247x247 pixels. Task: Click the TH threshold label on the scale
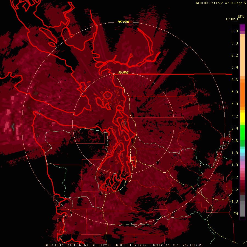[x=236, y=214]
